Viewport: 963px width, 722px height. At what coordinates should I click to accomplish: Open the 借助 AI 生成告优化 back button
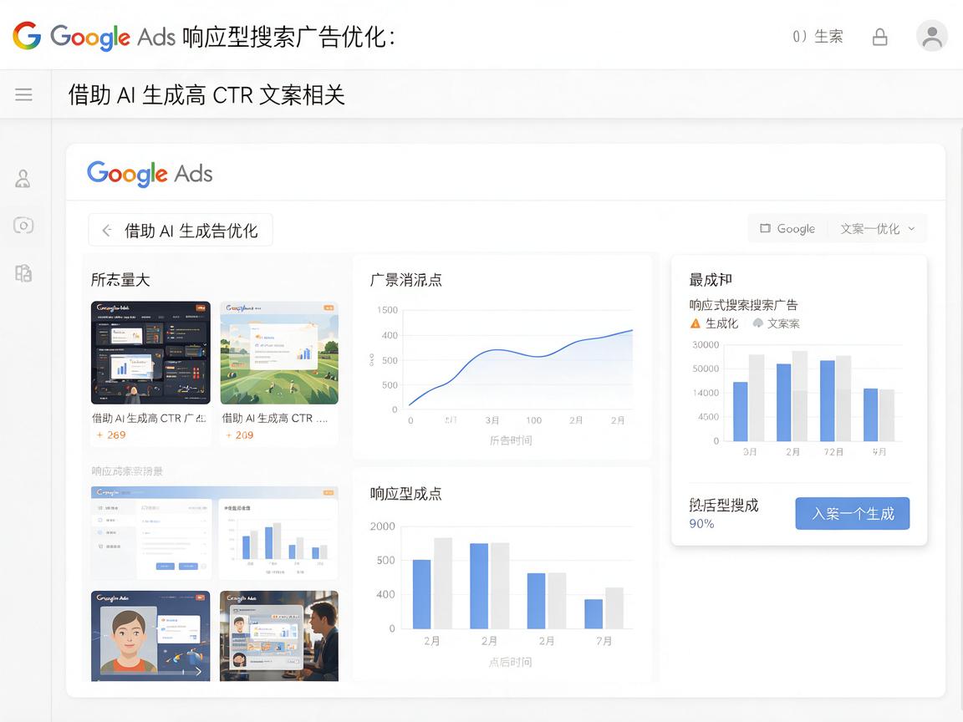click(181, 231)
